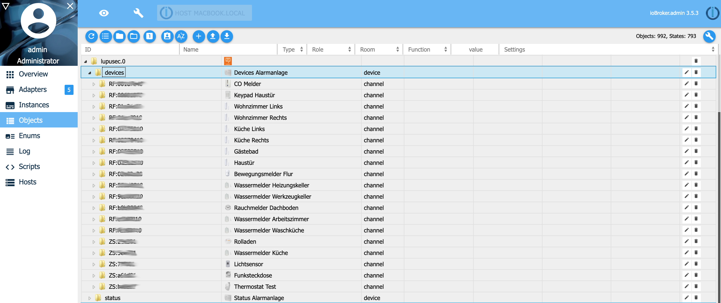Delete the lupusec.0 object
This screenshot has width=721, height=303.
pos(696,61)
